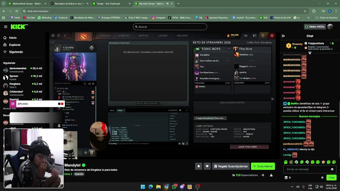This screenshot has width=340, height=191.
Task: Click the kick.com/mandylel address bar
Action: click(159, 11)
